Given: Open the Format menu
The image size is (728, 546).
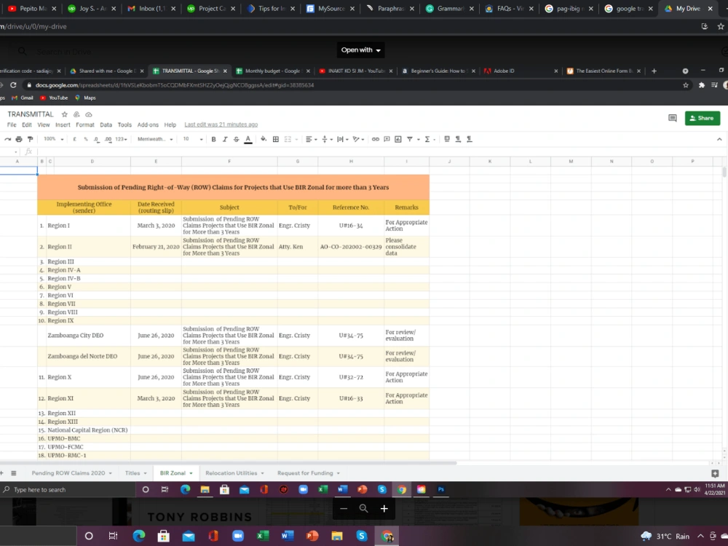Looking at the screenshot, I should click(85, 125).
